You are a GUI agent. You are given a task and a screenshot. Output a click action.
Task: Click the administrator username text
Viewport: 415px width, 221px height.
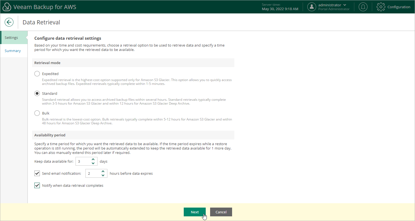point(330,5)
